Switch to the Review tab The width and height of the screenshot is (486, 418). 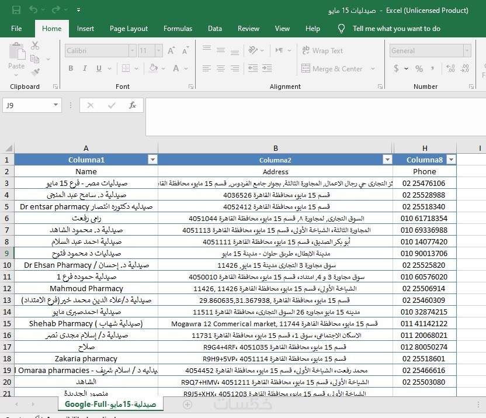click(x=248, y=29)
